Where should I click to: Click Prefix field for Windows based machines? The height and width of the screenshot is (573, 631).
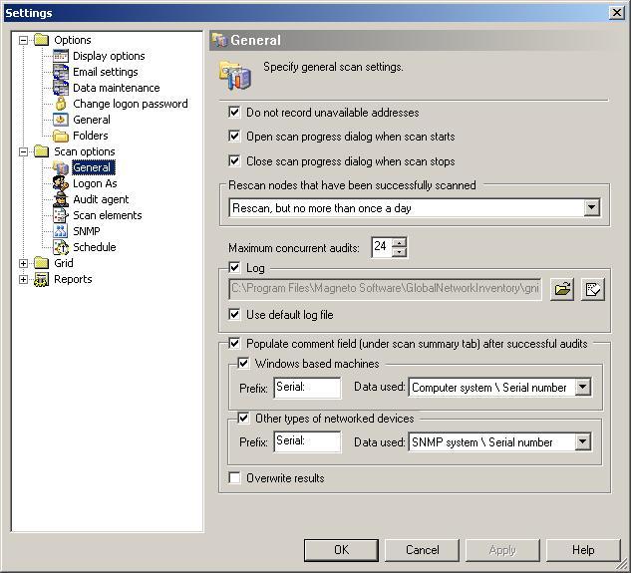coord(307,388)
